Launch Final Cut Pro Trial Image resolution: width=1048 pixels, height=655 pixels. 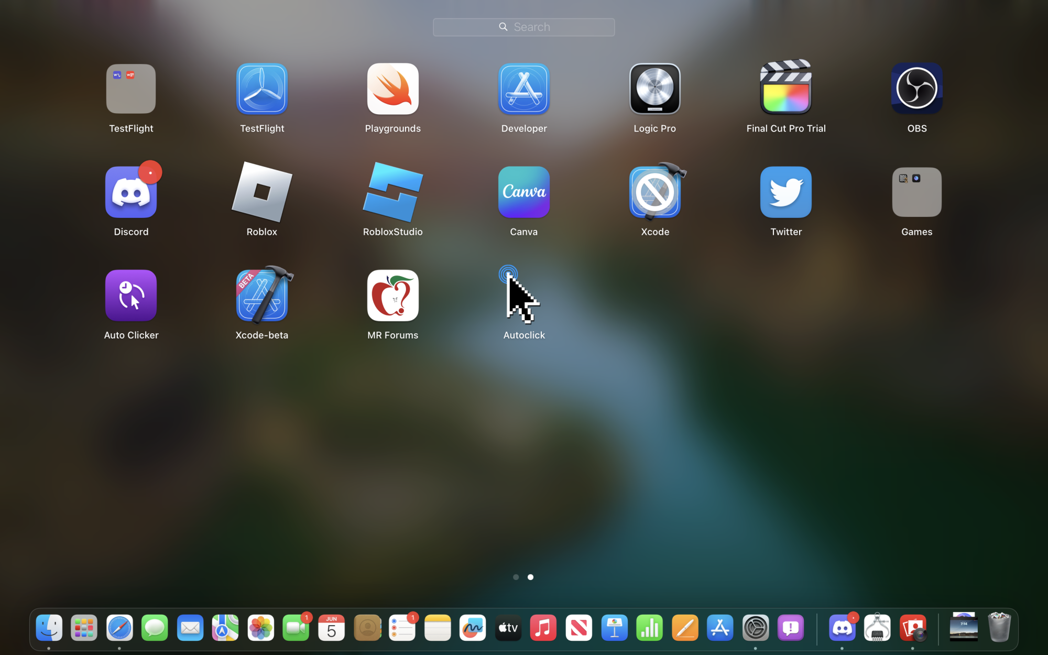coord(786,87)
